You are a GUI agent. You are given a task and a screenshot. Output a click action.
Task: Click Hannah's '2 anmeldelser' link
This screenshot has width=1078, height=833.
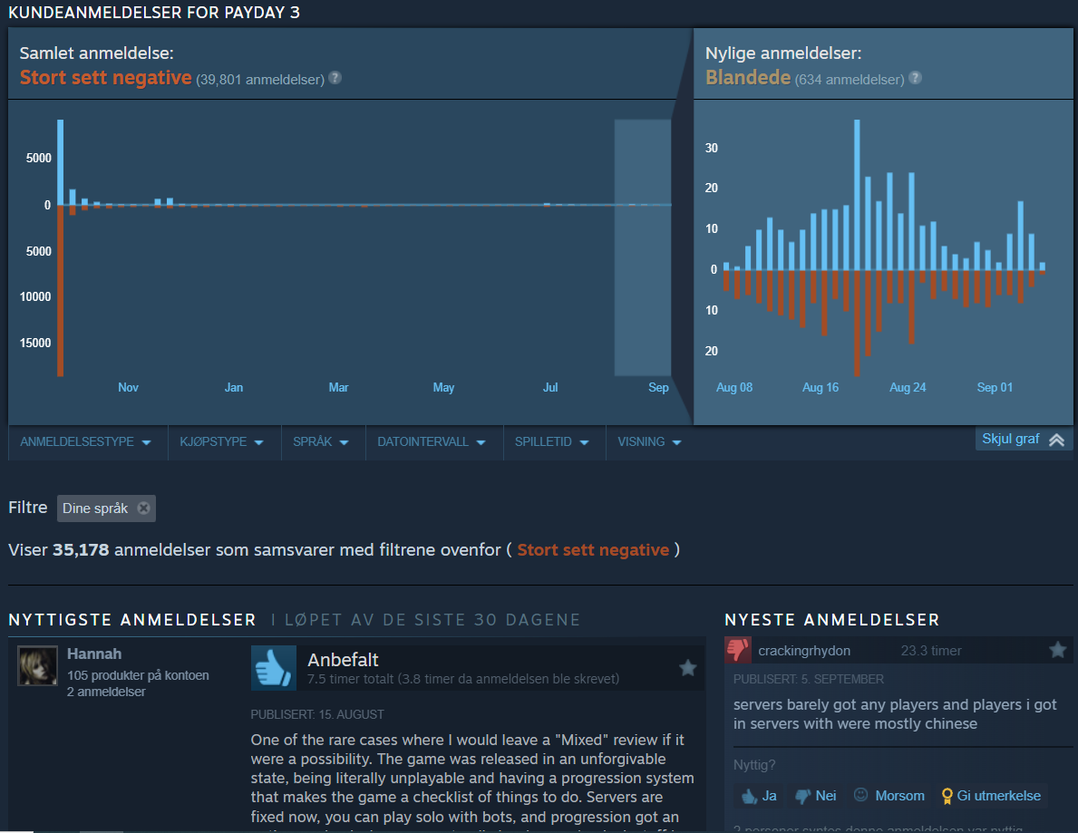106,692
